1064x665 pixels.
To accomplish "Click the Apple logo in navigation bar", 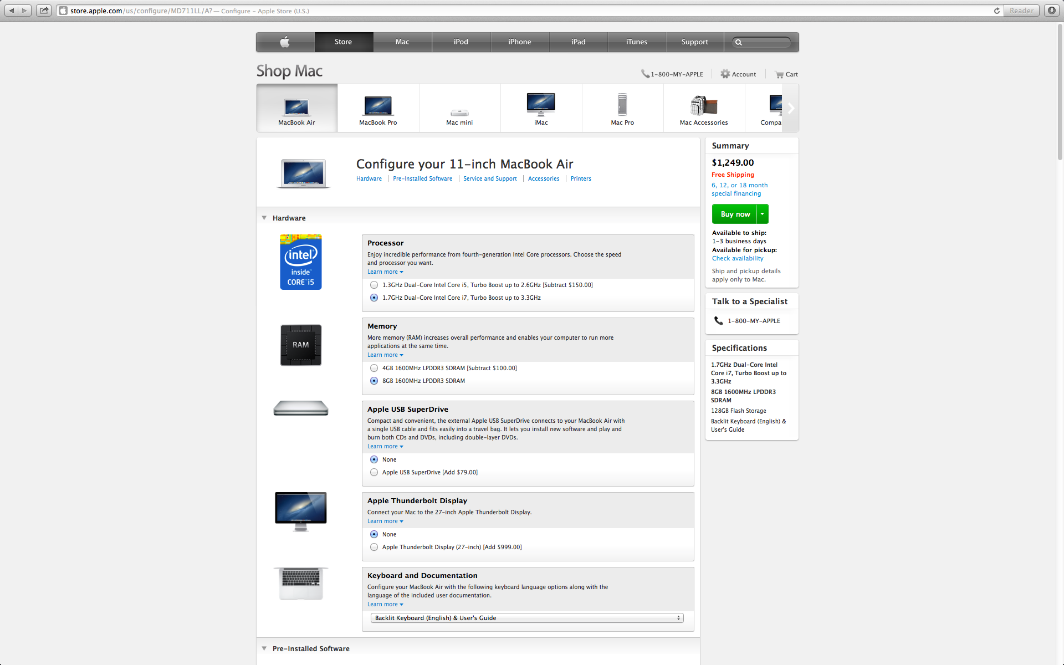I will click(x=285, y=42).
